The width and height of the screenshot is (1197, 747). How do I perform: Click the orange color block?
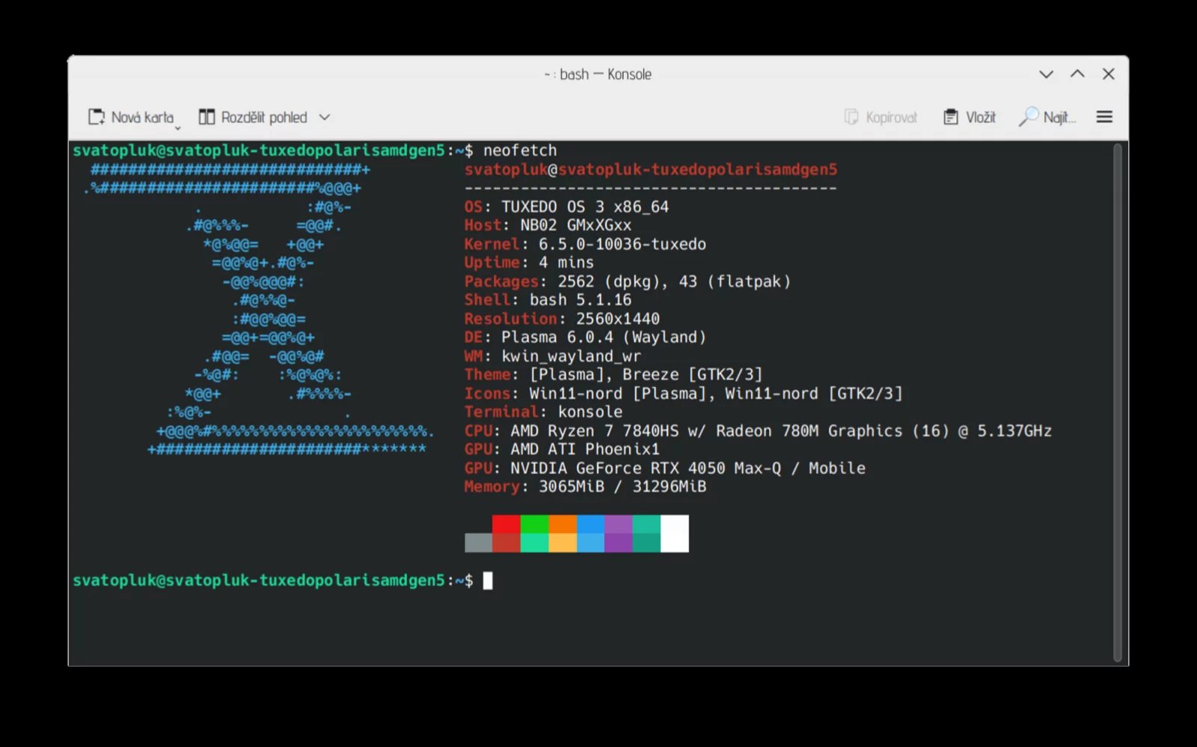click(x=563, y=524)
